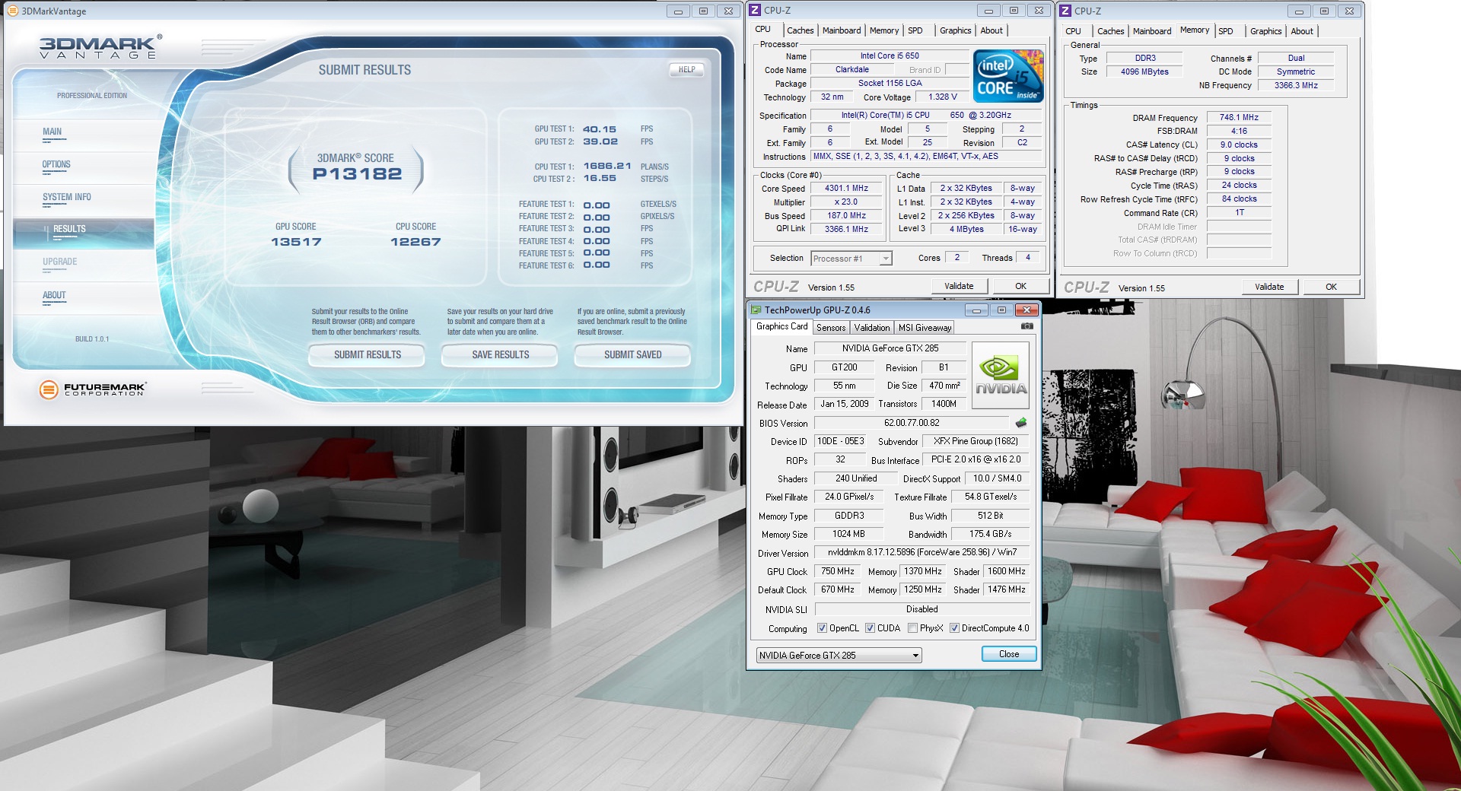Click the CPU SCORE value 12267
This screenshot has height=791, width=1461.
click(x=415, y=242)
